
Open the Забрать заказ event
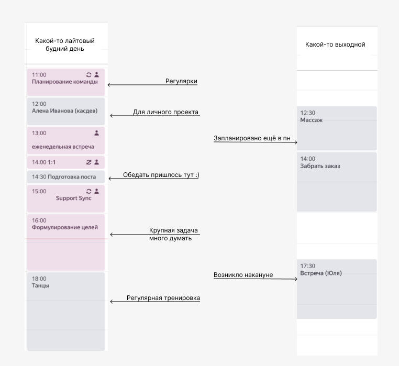point(336,182)
